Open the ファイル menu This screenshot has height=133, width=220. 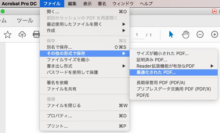pos(52,4)
